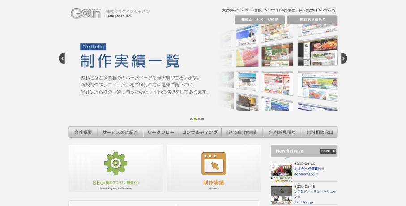Click the いろはビューティークリニック様 link

pos(315,194)
